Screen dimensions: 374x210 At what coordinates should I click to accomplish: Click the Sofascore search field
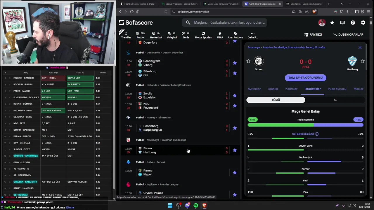[x=224, y=22]
